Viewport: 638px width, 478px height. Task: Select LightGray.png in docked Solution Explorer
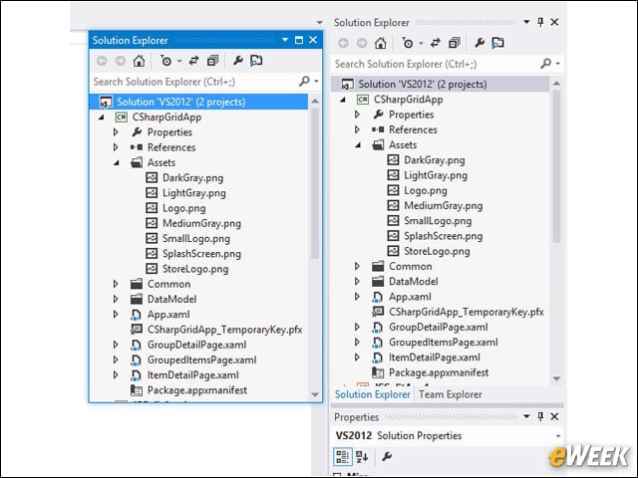pos(436,175)
